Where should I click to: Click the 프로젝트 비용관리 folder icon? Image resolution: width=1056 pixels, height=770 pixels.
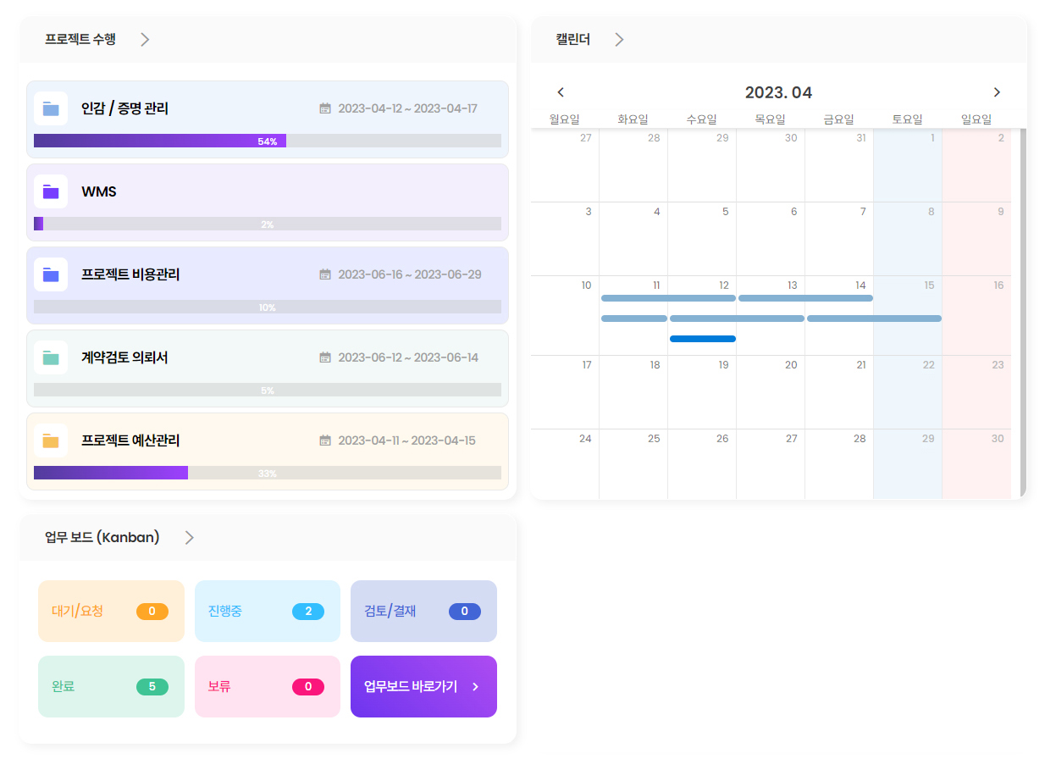click(51, 274)
